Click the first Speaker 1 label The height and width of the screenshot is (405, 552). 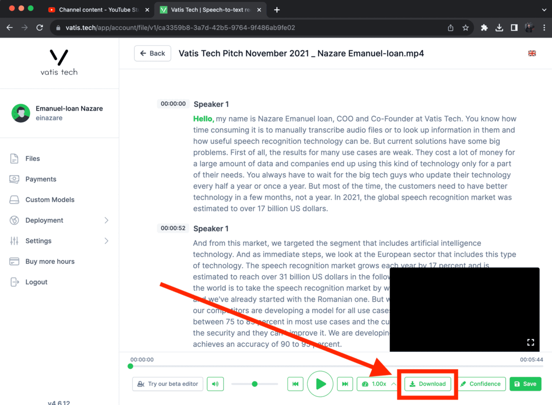pyautogui.click(x=211, y=104)
